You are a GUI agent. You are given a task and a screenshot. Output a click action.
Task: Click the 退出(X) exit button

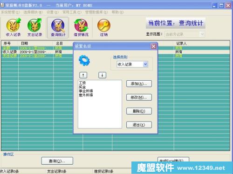point(139,125)
